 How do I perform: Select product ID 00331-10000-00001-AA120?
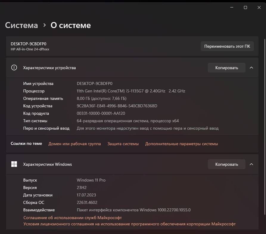101,114
